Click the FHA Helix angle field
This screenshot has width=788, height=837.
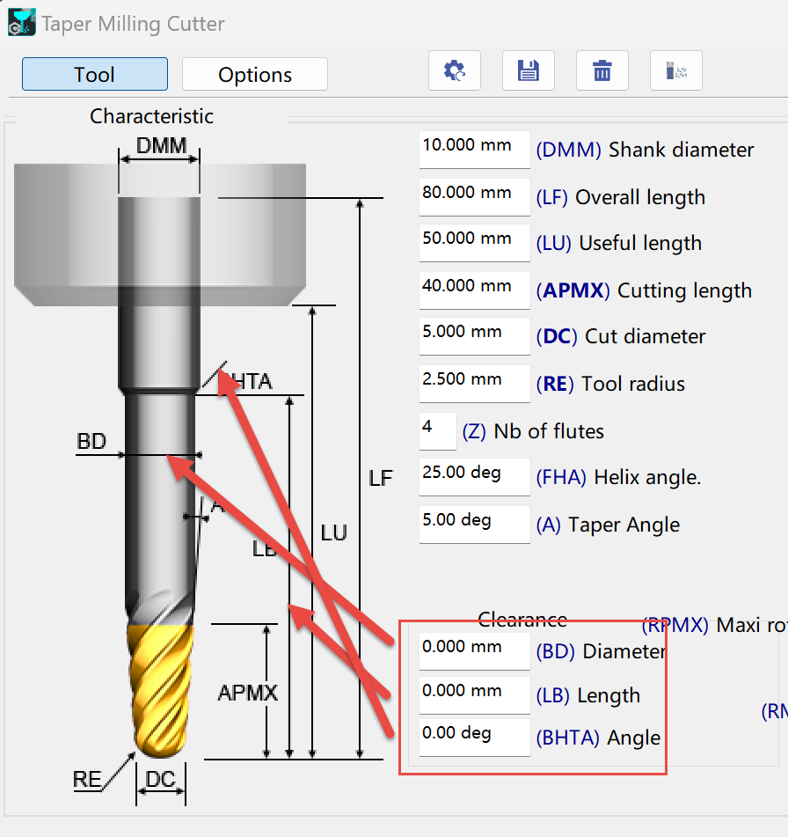pyautogui.click(x=474, y=477)
